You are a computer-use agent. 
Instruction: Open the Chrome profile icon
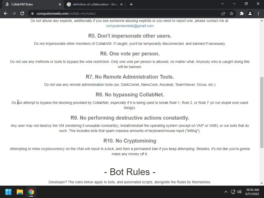pyautogui.click(x=250, y=13)
